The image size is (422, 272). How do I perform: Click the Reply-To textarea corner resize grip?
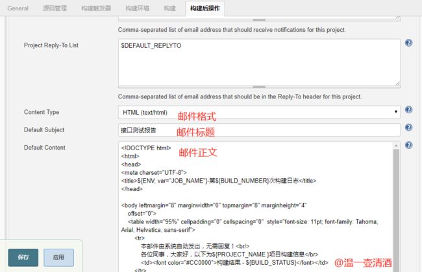[397, 84]
